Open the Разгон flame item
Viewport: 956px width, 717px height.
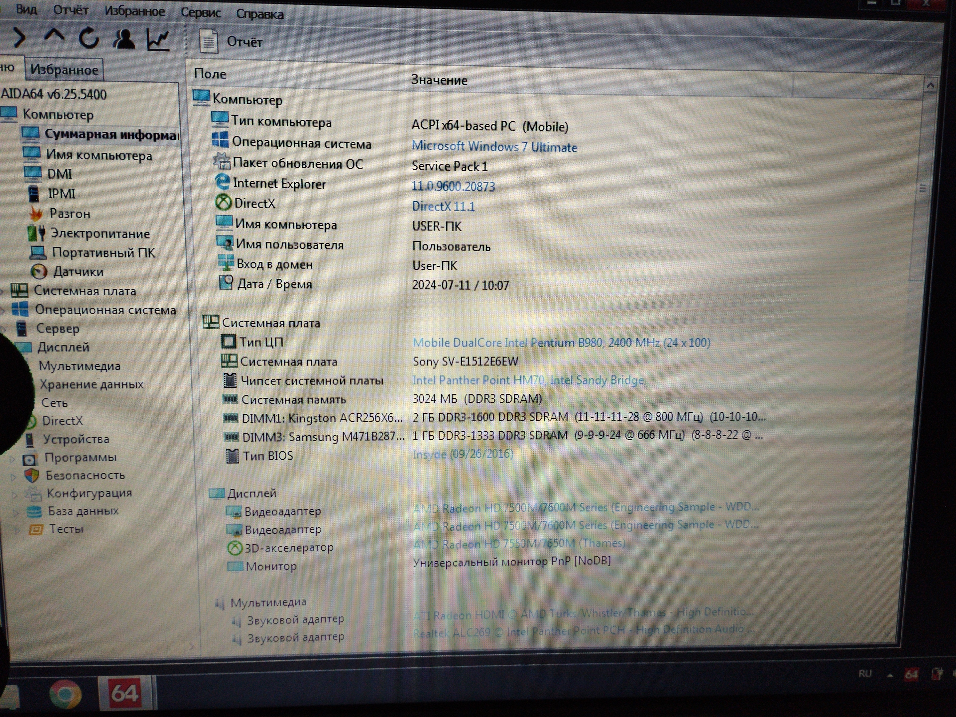70,214
